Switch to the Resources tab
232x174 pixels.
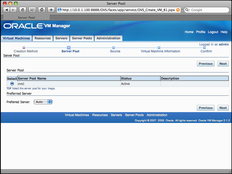42,38
